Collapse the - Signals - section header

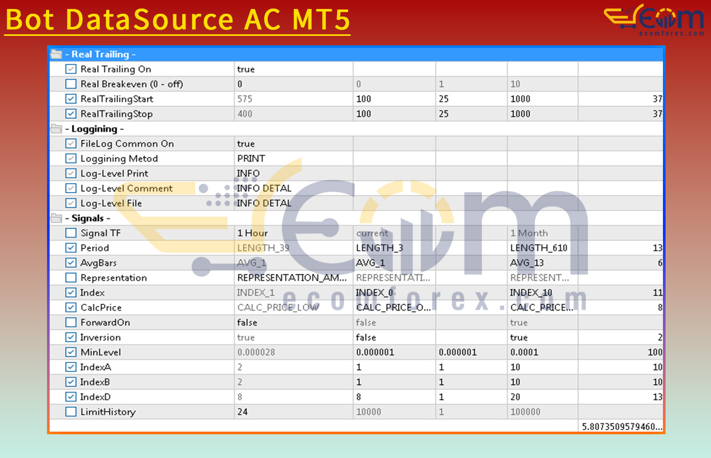356,218
